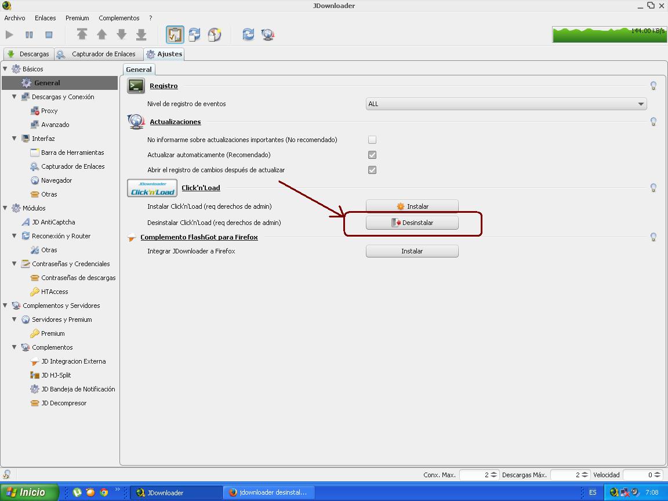Uncheck 'Actualizar automaticamente (Recomendado)'
This screenshot has width=668, height=501.
372,155
